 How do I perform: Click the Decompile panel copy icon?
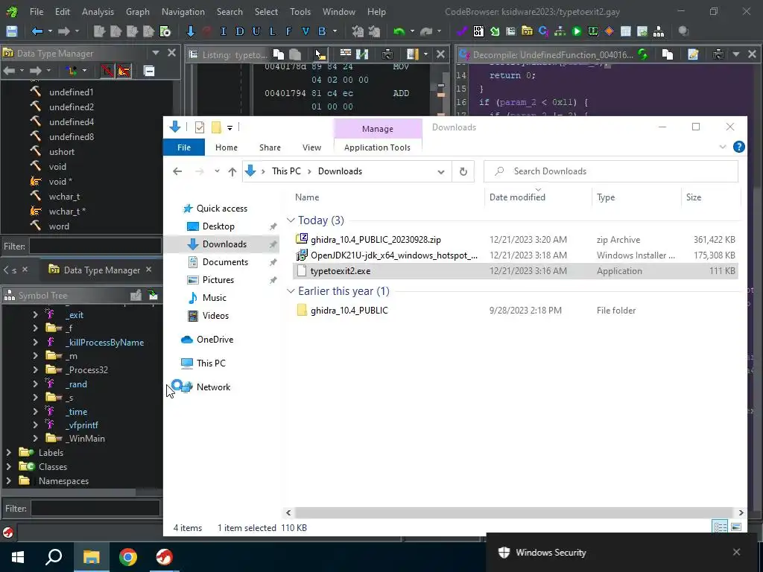668,54
